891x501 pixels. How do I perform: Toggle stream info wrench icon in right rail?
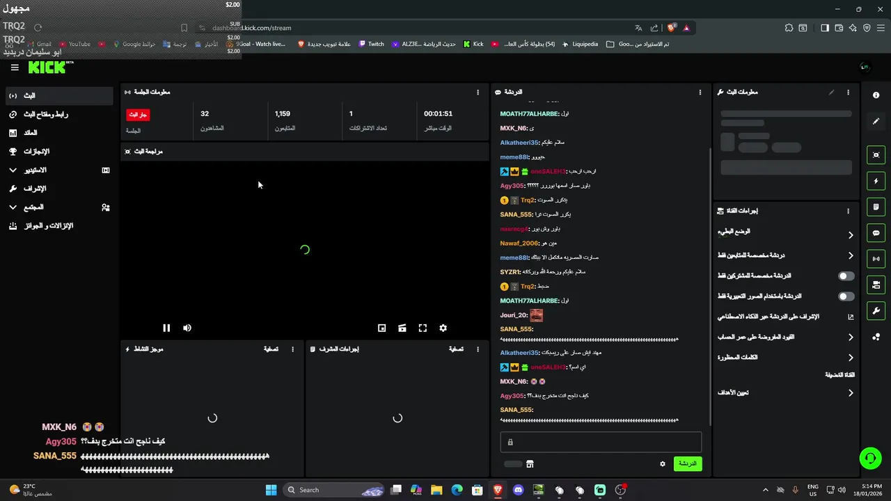click(876, 311)
